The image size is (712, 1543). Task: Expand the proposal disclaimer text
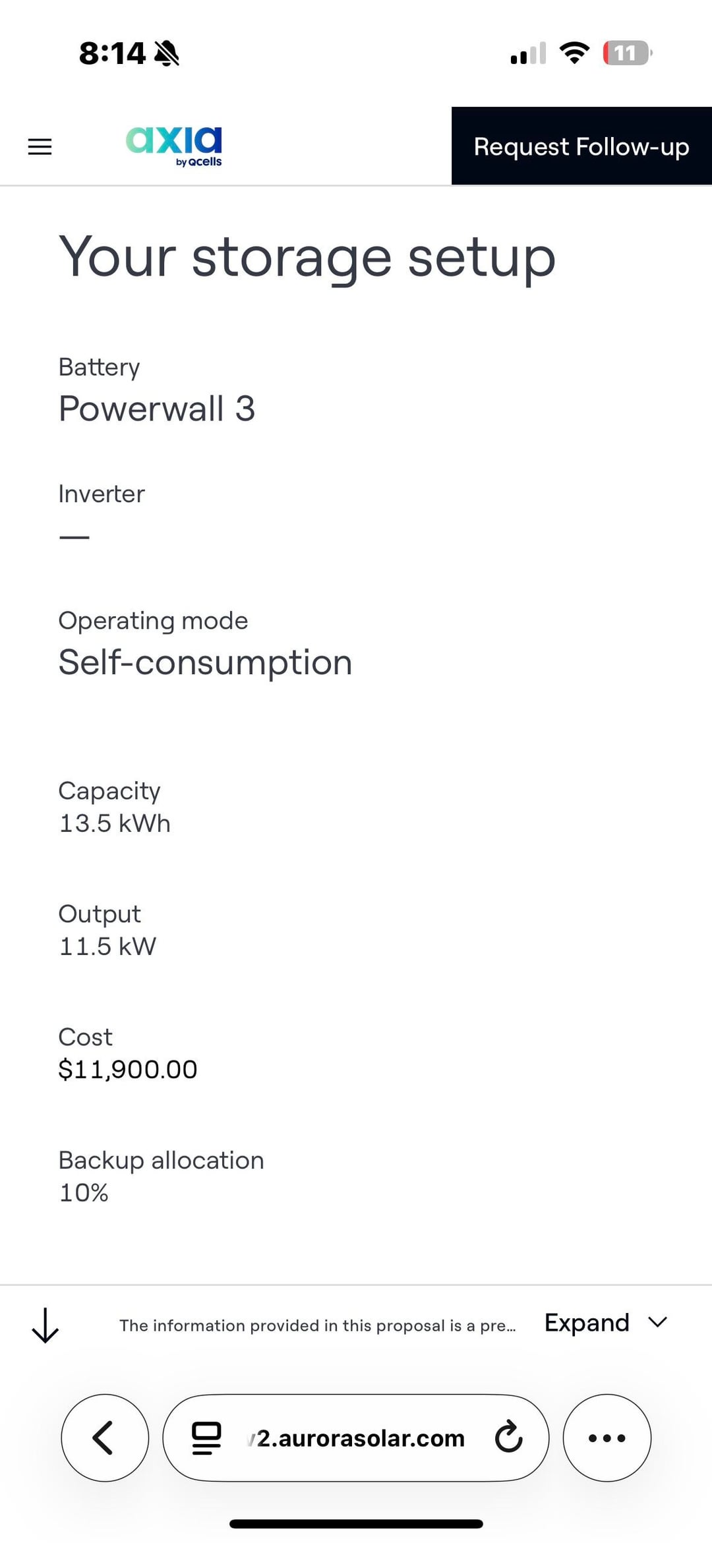[587, 1323]
